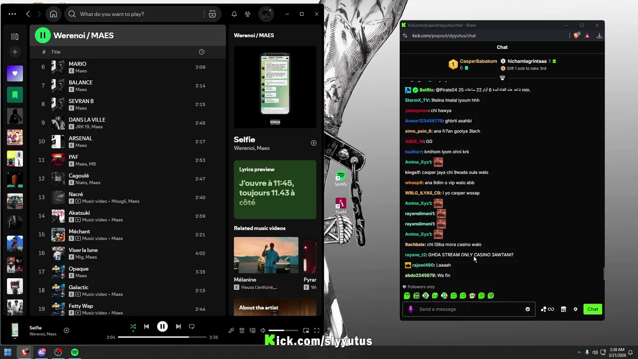Click Send a message field
The image size is (638, 359).
pos(470,309)
